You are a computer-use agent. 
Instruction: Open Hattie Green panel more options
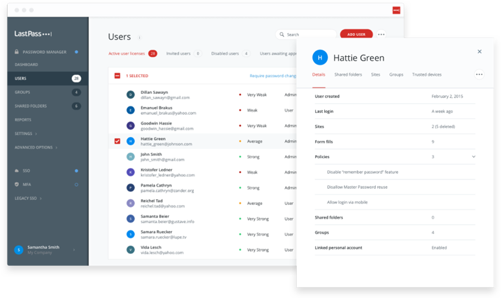coord(479,74)
